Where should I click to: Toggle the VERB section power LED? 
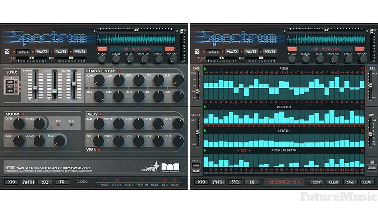coord(99,150)
